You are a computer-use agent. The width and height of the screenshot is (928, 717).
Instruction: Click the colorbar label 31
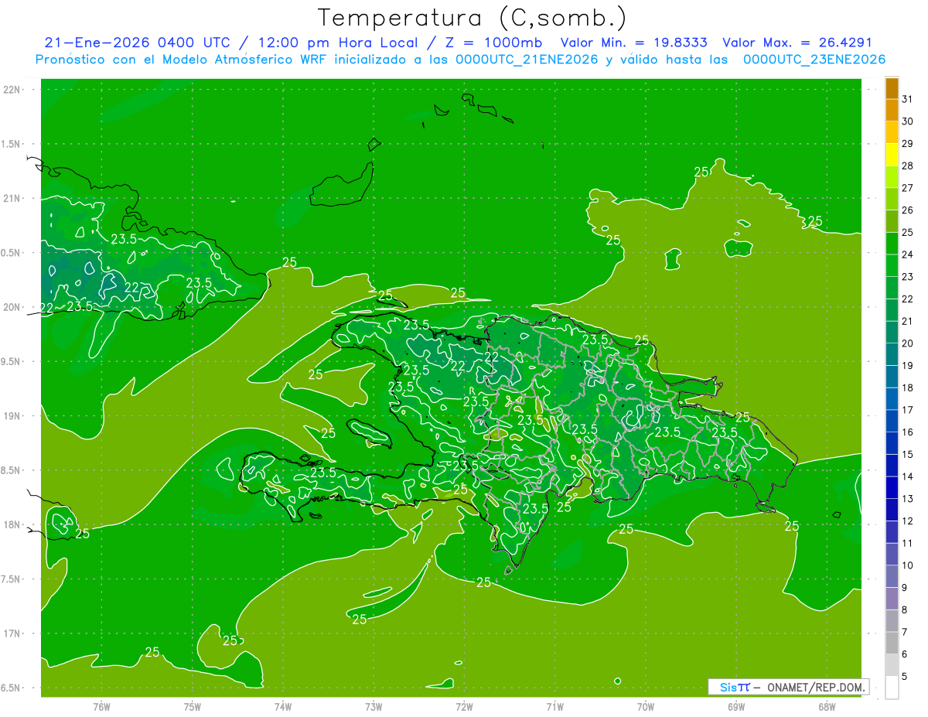908,100
